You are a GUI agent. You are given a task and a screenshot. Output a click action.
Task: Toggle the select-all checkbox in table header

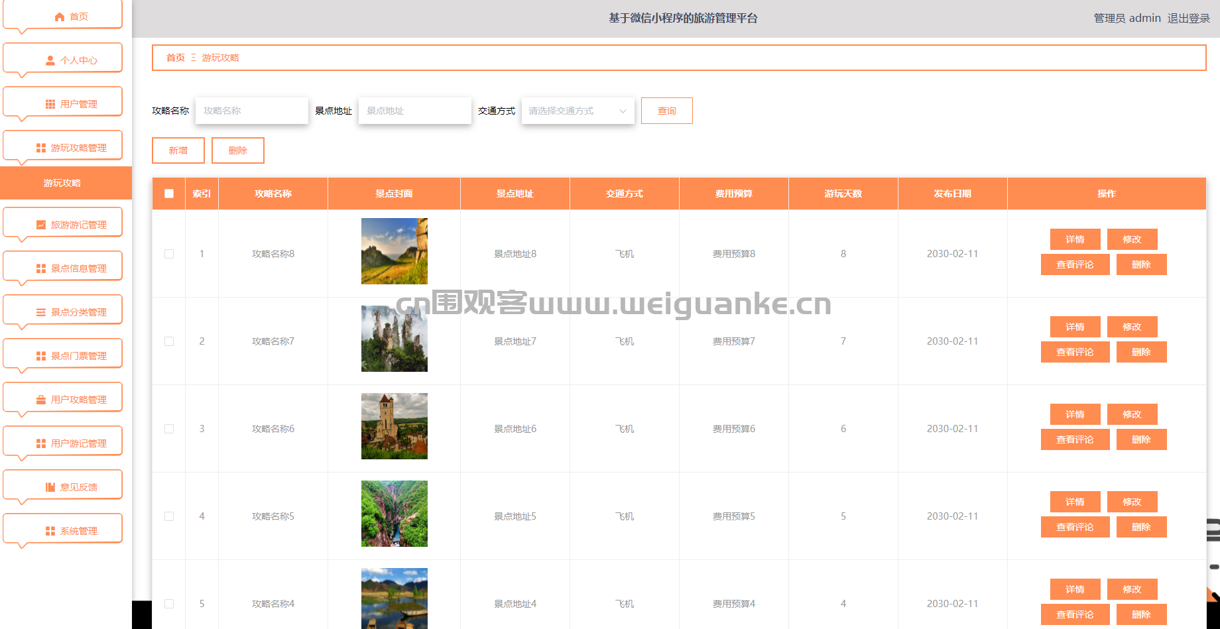(169, 194)
